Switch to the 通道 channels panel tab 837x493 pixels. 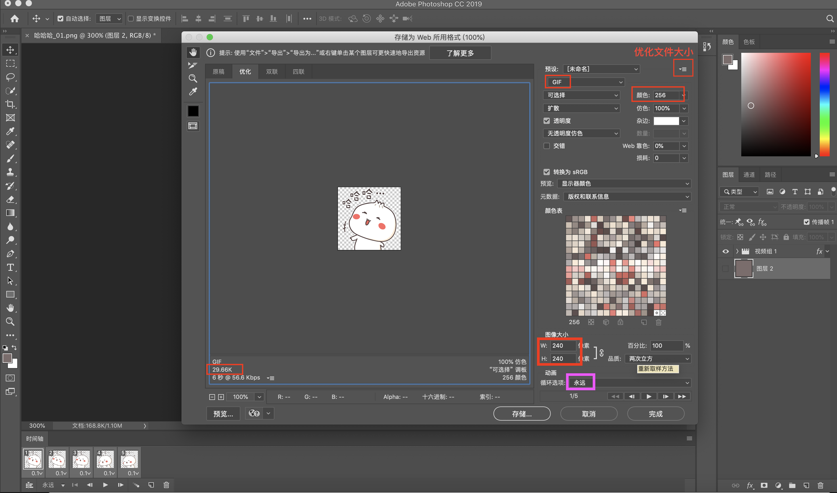(749, 175)
